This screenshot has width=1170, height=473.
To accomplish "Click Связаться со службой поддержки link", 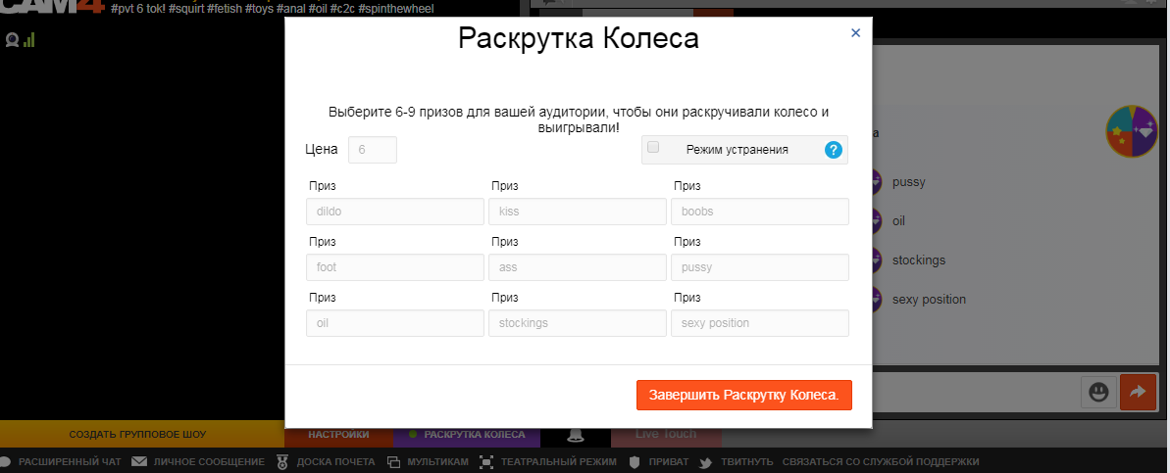I will pyautogui.click(x=878, y=461).
